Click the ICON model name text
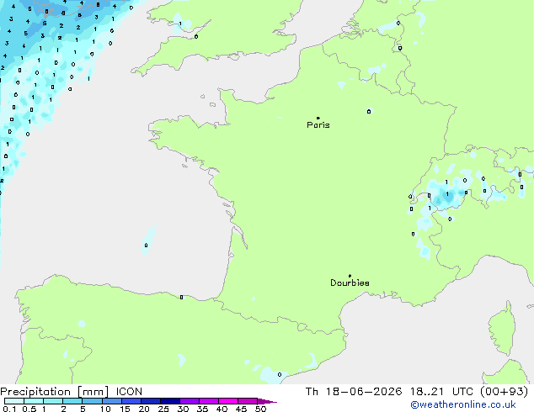Image resolution: width=534 pixels, height=412 pixels. pyautogui.click(x=129, y=392)
